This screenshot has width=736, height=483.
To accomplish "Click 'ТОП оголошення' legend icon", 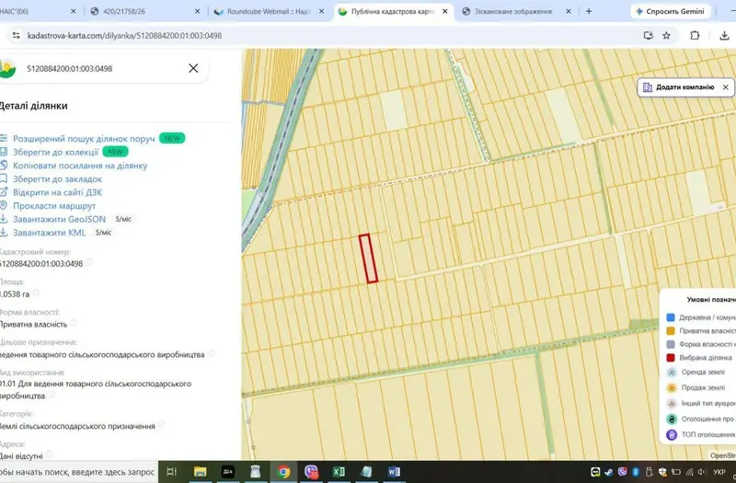I will pyautogui.click(x=672, y=434).
